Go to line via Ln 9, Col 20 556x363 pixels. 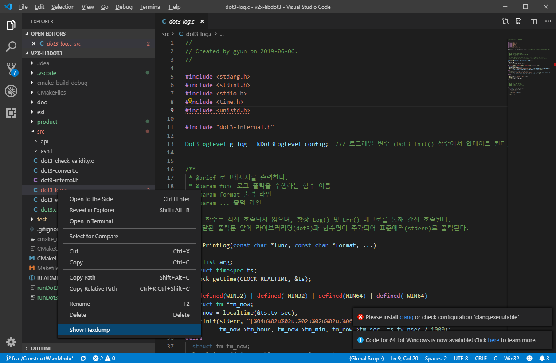[404, 358]
